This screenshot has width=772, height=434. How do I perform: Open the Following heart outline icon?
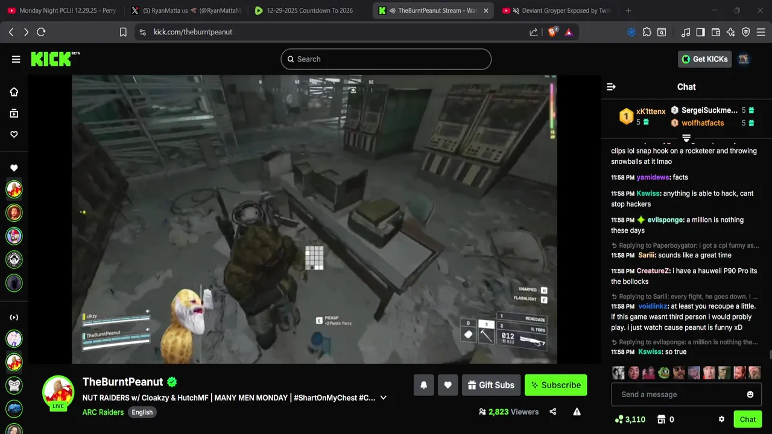(x=14, y=134)
